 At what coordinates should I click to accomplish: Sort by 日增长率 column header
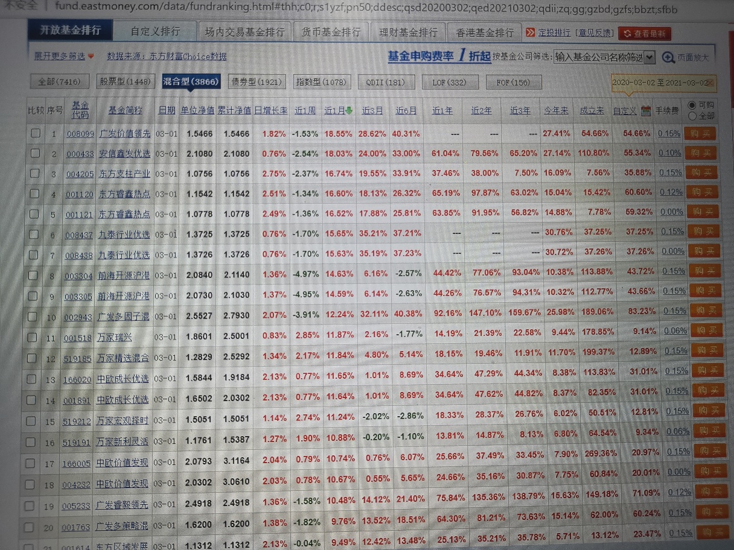pos(271,111)
